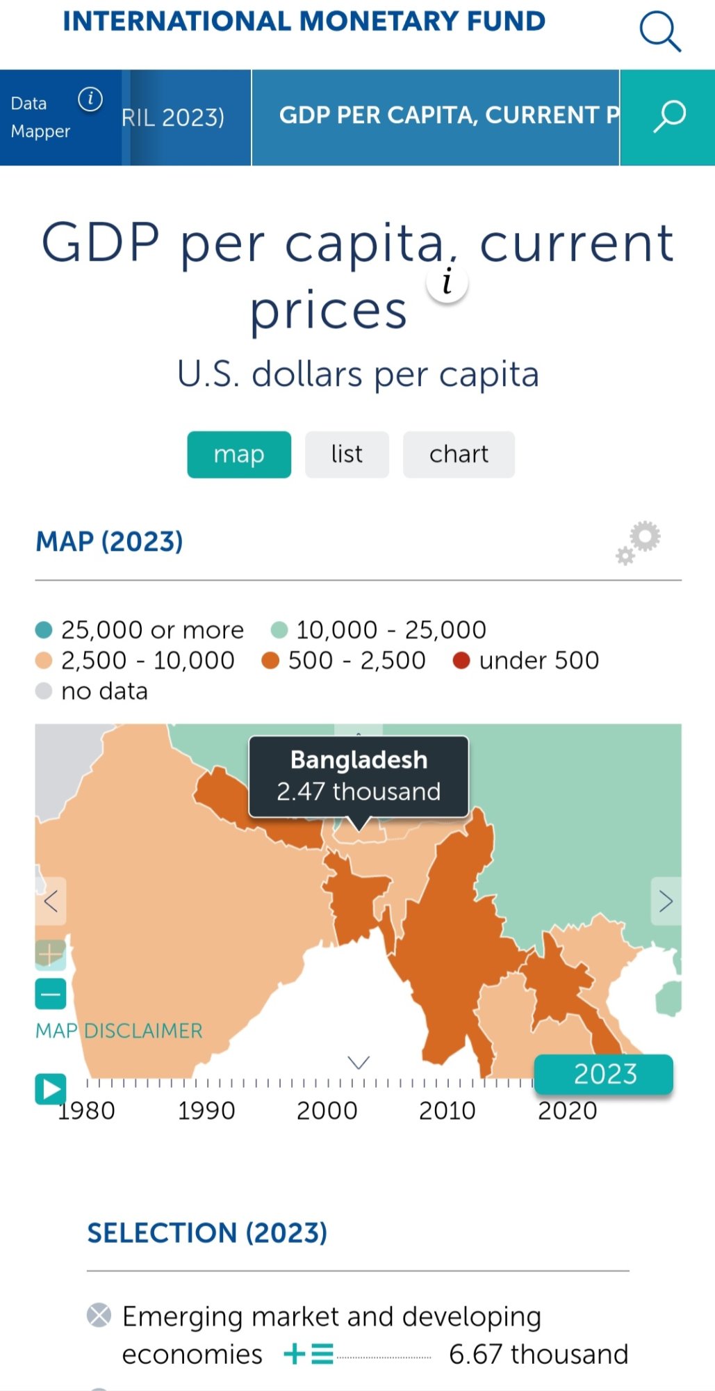Open the Data Mapper info icon
This screenshot has height=1391, width=715.
(x=90, y=99)
